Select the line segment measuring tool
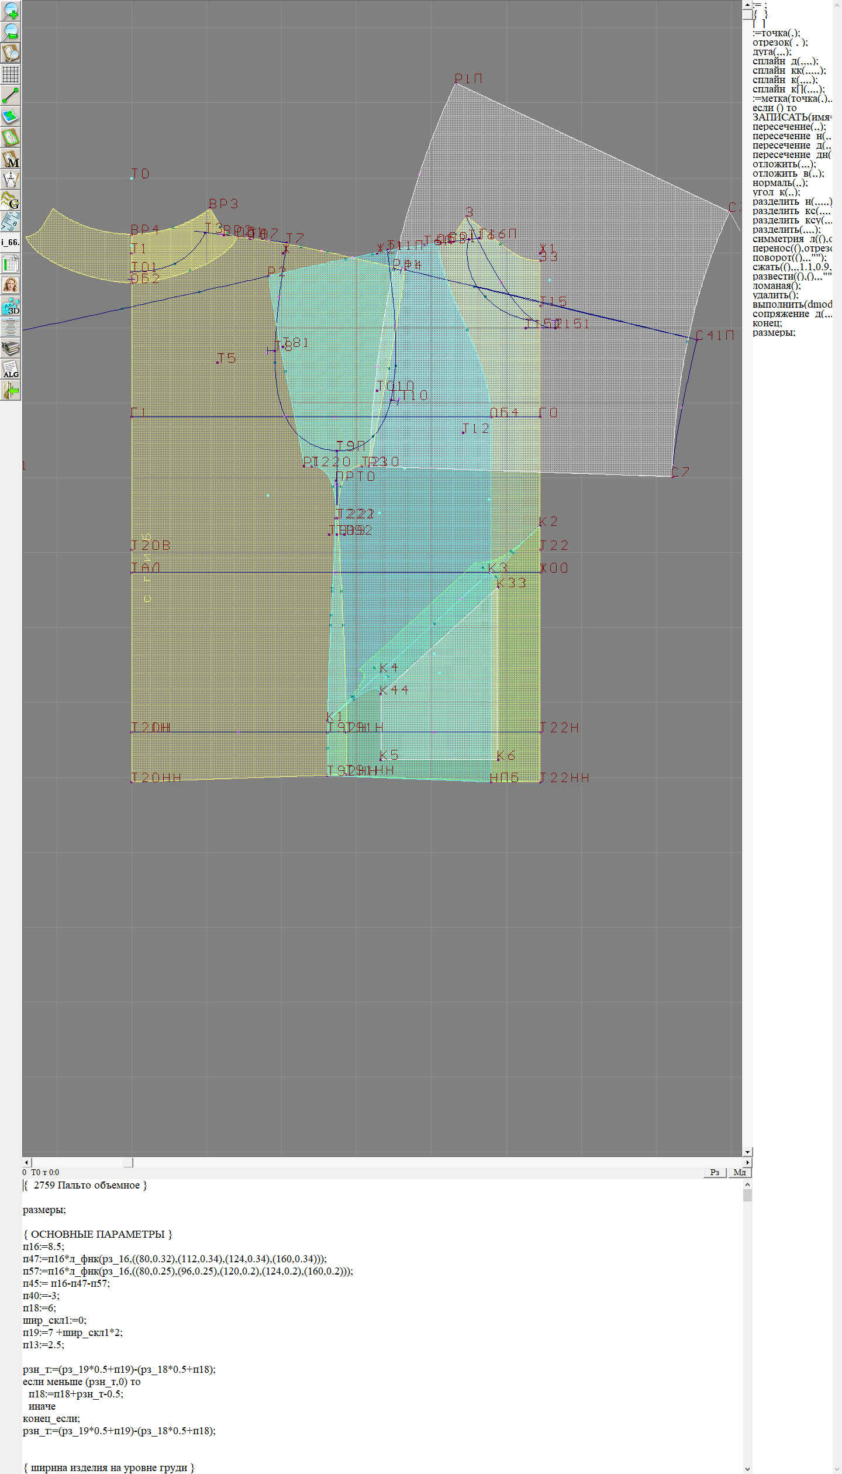 point(11,95)
